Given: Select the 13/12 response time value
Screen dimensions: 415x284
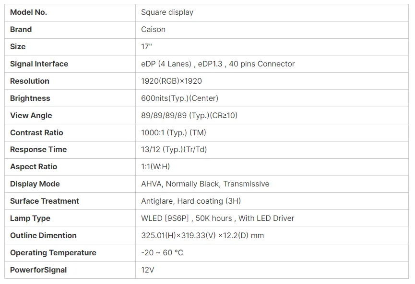Looking at the screenshot, I should [174, 150].
